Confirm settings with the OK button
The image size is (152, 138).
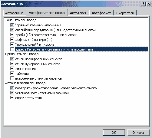click(114, 133)
